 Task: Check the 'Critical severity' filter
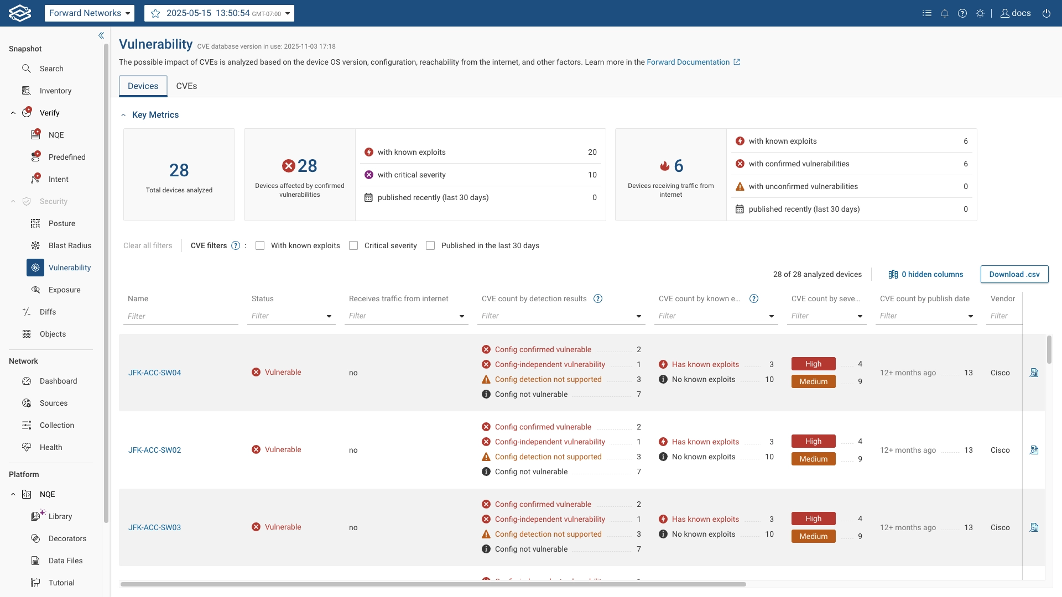point(353,245)
